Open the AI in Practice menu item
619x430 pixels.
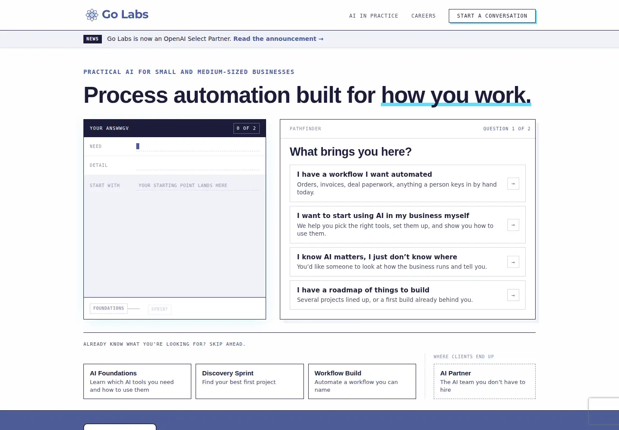pyautogui.click(x=374, y=16)
